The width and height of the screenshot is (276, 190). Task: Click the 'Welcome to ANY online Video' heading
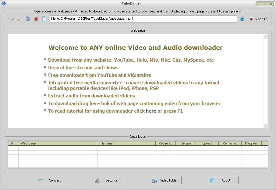click(136, 48)
